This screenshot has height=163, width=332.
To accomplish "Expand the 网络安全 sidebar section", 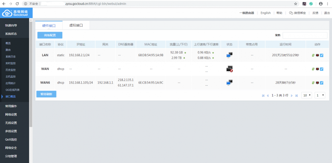I will [x=11, y=148].
